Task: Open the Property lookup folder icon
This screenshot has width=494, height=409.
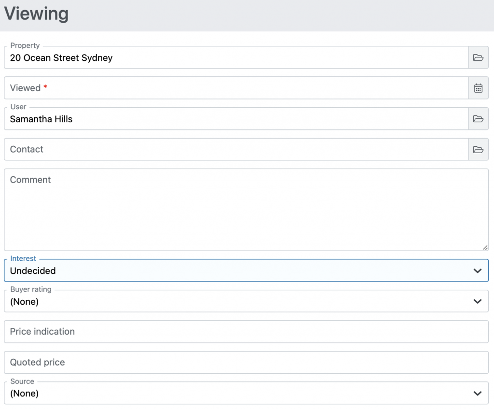Action: [478, 57]
